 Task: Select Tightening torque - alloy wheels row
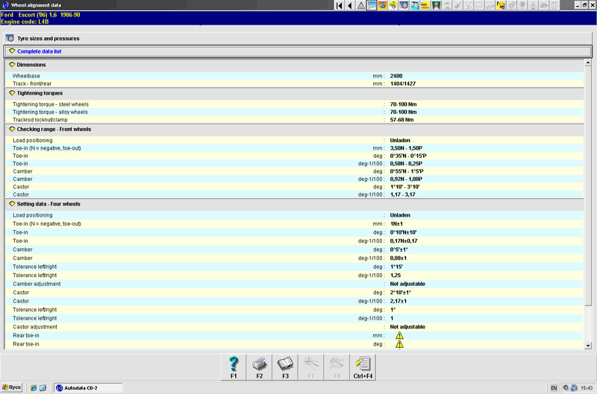294,112
